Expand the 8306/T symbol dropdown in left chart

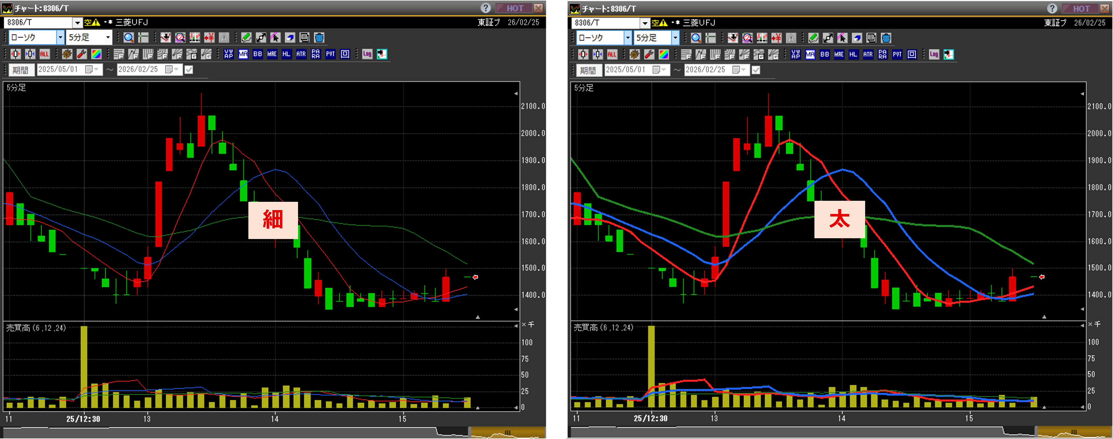point(77,22)
